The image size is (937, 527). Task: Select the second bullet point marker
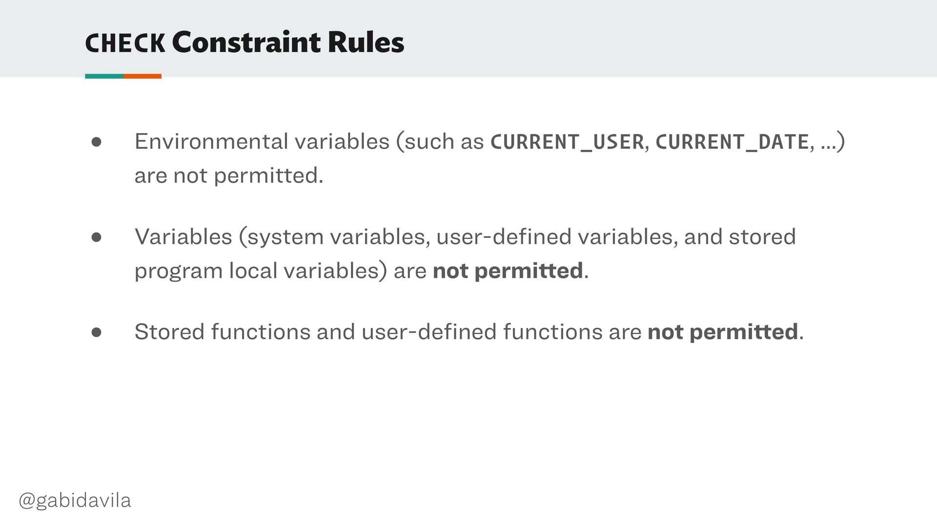coord(96,237)
